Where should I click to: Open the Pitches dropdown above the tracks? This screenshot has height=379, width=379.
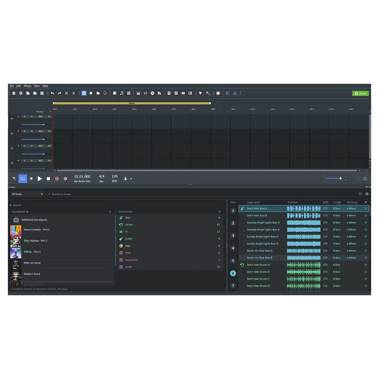pos(51,111)
